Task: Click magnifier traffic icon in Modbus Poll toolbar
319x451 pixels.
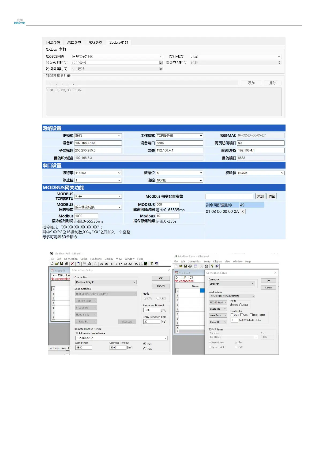Action: (141, 264)
